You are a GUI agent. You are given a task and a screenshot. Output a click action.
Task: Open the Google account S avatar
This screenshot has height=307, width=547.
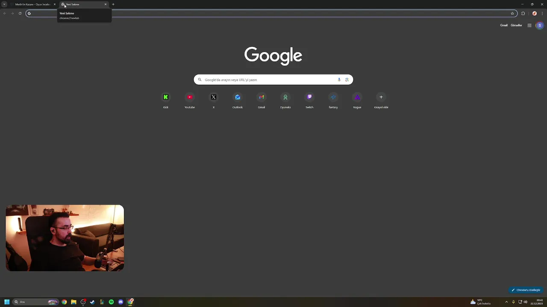pos(540,25)
